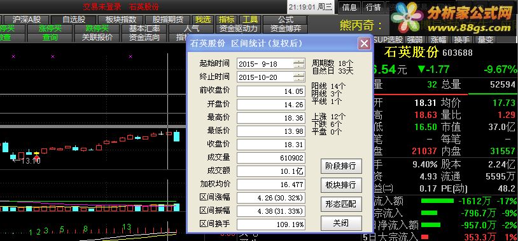This screenshot has width=518, height=241.
Task: Click the 股本 value 2.24亿
Action: coord(502,164)
